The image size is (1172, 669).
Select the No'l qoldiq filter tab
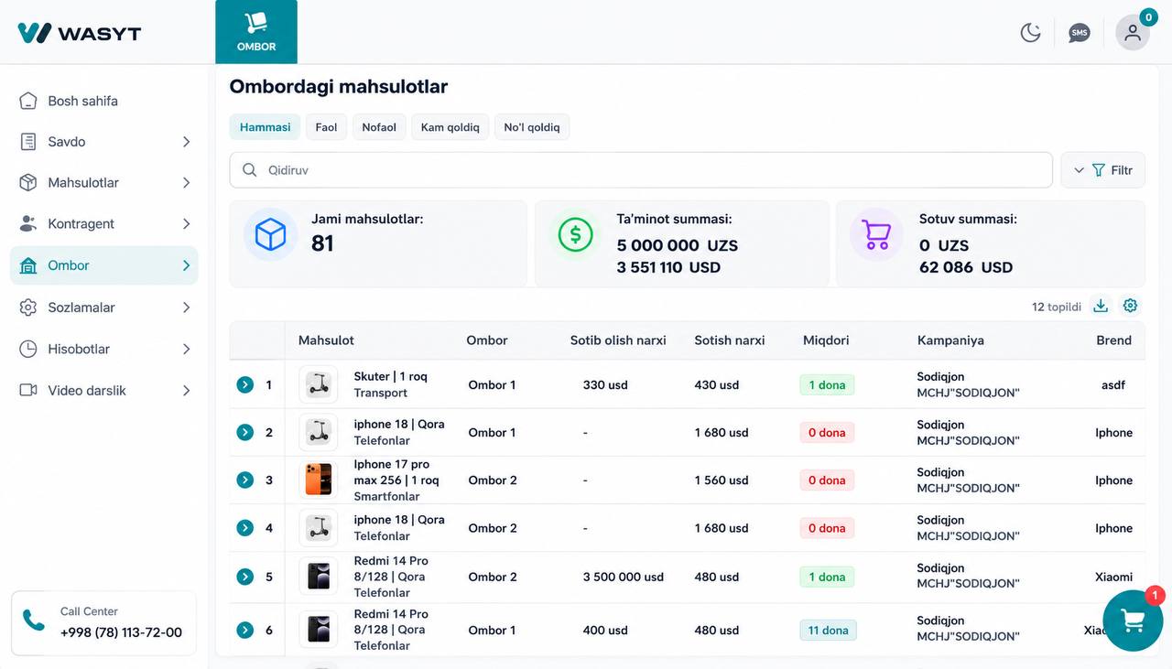click(532, 127)
